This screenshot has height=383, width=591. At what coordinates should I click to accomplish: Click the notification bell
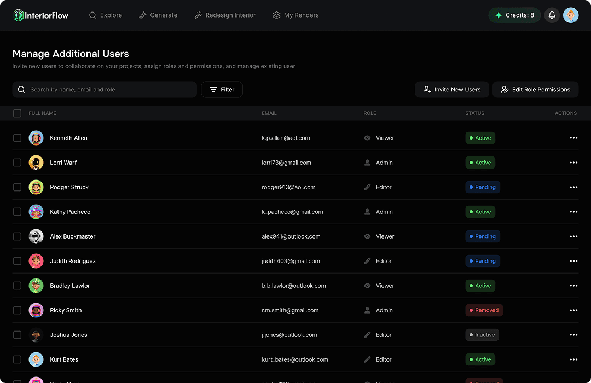552,15
